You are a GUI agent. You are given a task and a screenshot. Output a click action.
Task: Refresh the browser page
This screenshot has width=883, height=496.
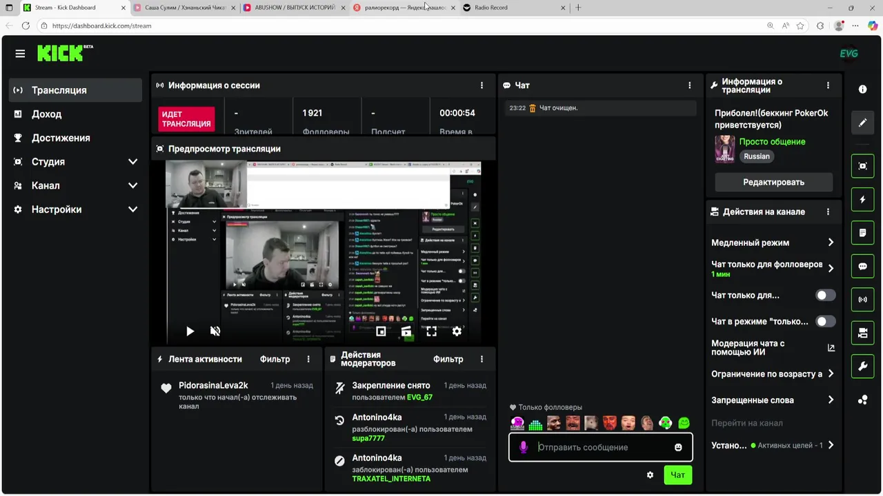pyautogui.click(x=26, y=25)
